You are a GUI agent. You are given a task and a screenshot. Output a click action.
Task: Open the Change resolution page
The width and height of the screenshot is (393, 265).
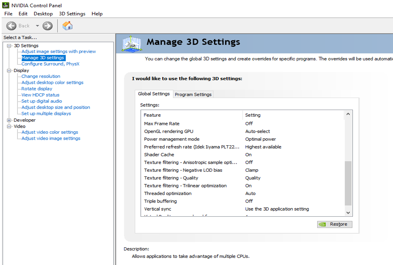(41, 76)
